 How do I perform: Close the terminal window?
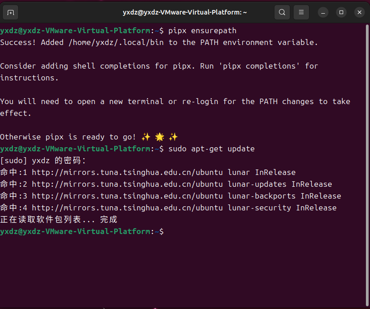tap(360, 12)
